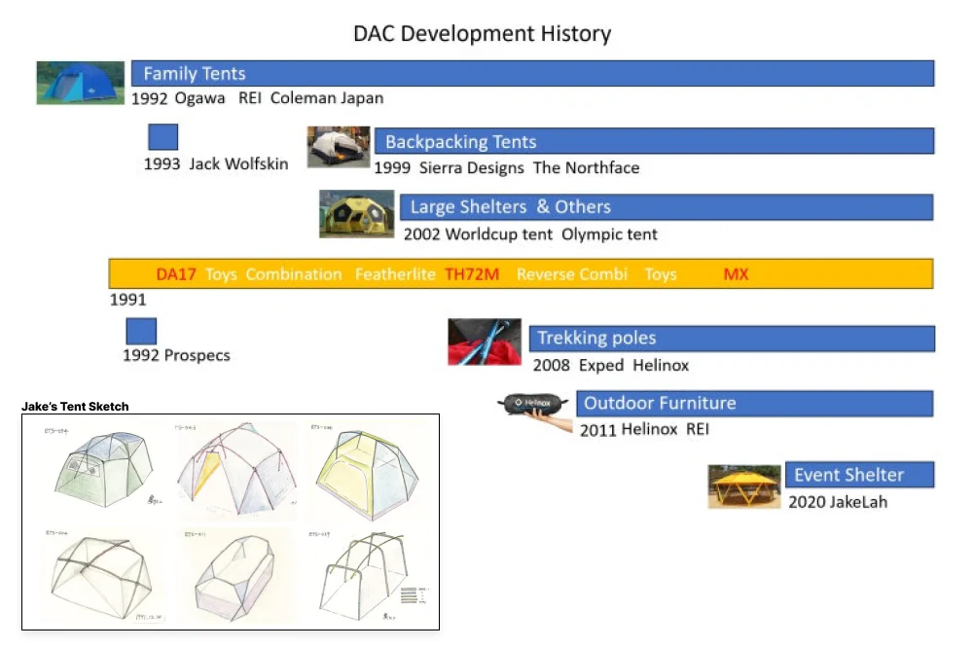Screen dimensions: 973x648
Task: Select the Backpacking Tents blue bar
Action: [654, 141]
